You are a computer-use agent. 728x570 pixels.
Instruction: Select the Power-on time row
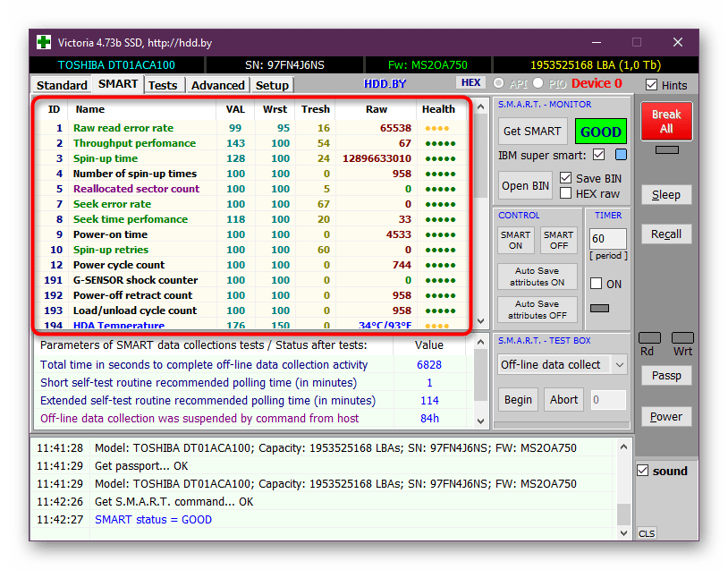coord(250,234)
